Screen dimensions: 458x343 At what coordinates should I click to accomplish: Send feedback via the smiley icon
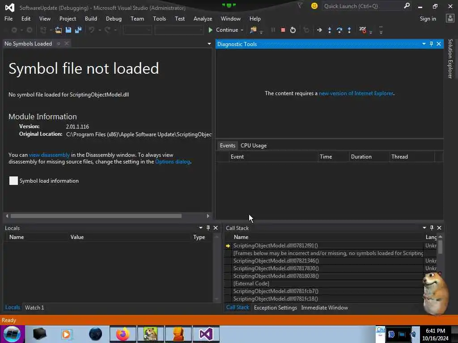[x=314, y=6]
